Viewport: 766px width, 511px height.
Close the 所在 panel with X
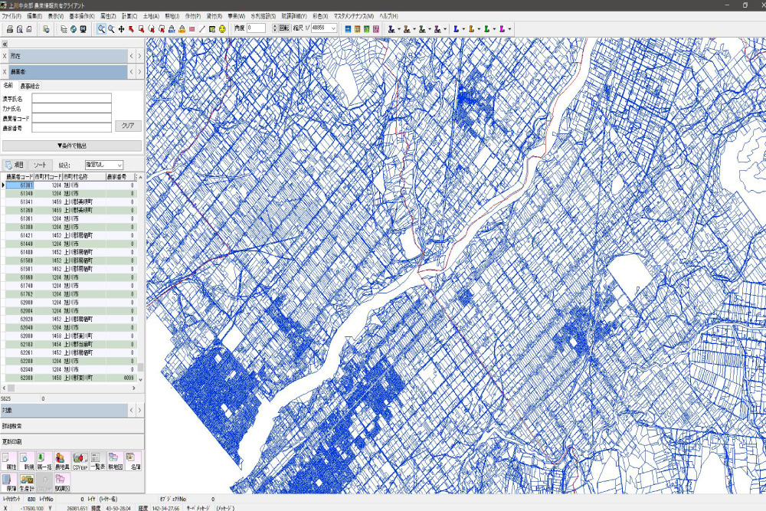coord(5,56)
